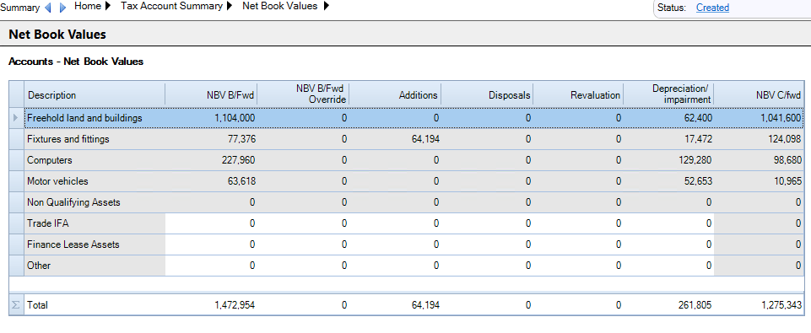The image size is (811, 333).
Task: Click the Total NBV B/Fwd 1,472,954
Action: [211, 305]
